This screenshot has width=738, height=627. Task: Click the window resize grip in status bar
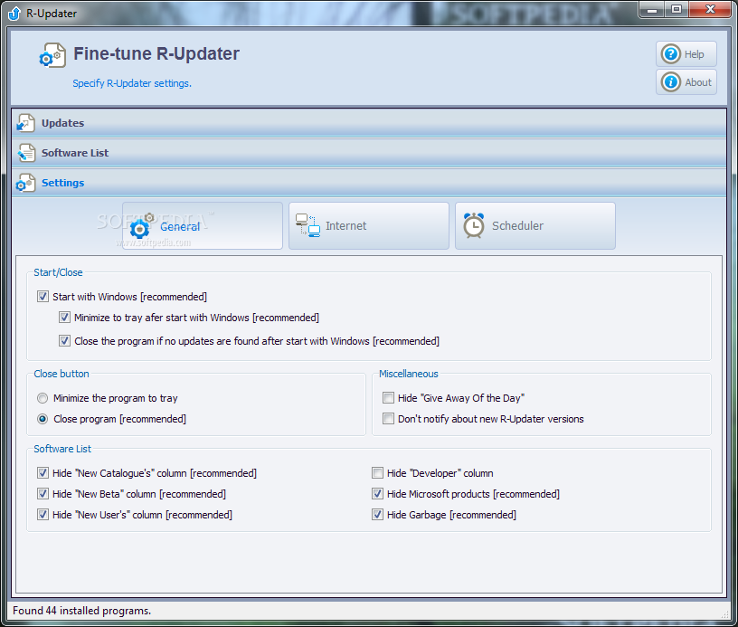(x=724, y=614)
